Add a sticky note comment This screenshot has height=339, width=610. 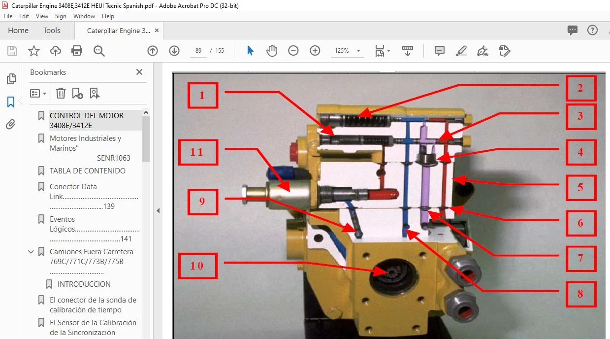[x=440, y=51]
